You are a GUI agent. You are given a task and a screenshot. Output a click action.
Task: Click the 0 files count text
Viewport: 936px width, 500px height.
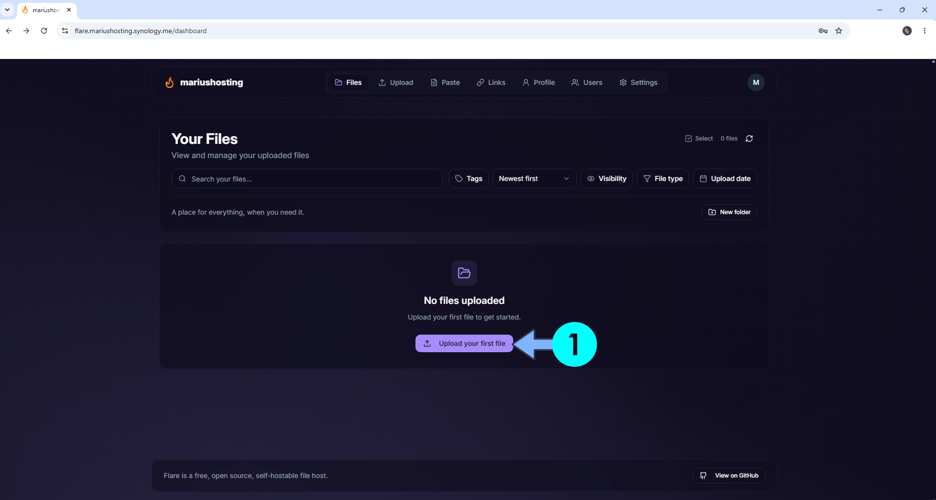(x=729, y=139)
